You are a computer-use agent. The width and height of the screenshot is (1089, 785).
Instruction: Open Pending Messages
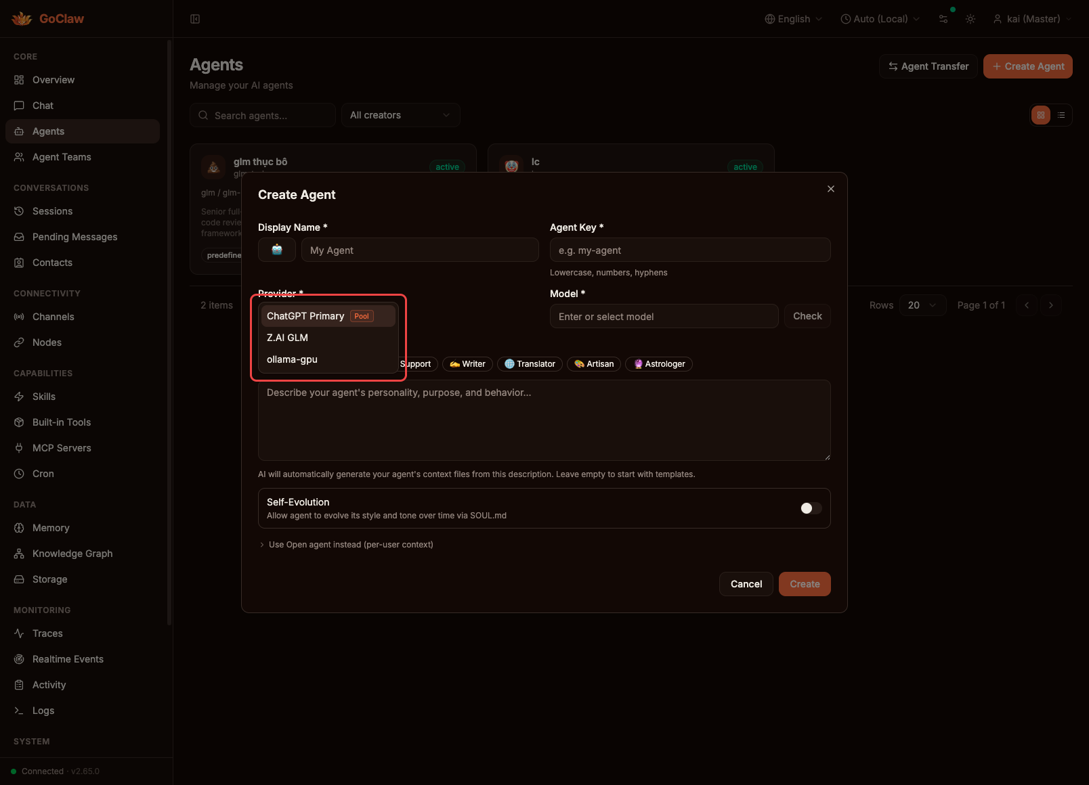83,237
